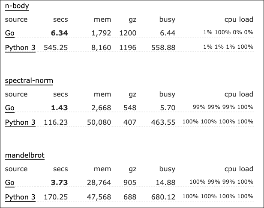Select the bold 6.34 secs value
Screen dimensions: 264x208
pos(60,33)
